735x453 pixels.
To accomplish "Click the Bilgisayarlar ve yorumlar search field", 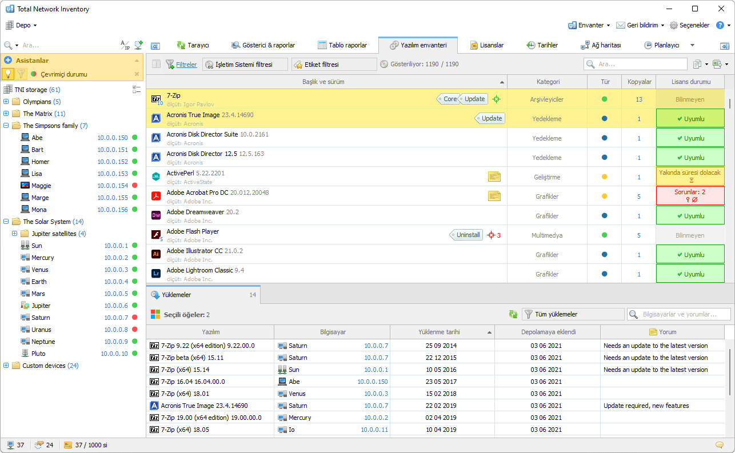I will 679,314.
